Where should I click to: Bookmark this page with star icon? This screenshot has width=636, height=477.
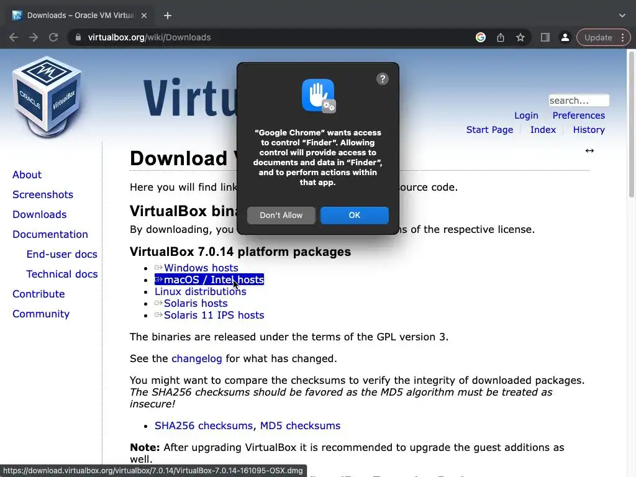(520, 37)
